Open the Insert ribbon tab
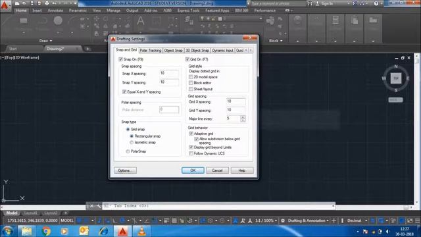The image size is (421, 237). point(37,11)
